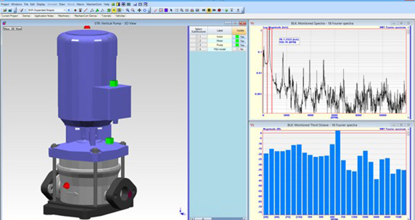This screenshot has width=415, height=220.
Task: Switch to the Machinery tab
Action: coord(64,16)
